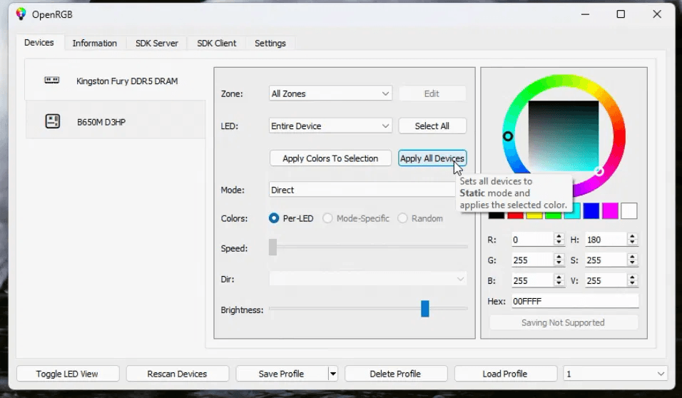
Task: Switch to the Information tab
Action: pyautogui.click(x=94, y=43)
